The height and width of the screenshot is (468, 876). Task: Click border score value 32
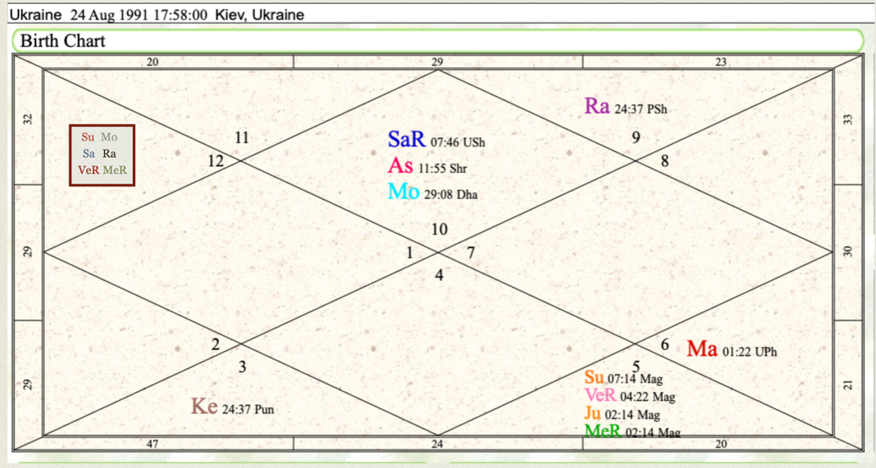(26, 118)
